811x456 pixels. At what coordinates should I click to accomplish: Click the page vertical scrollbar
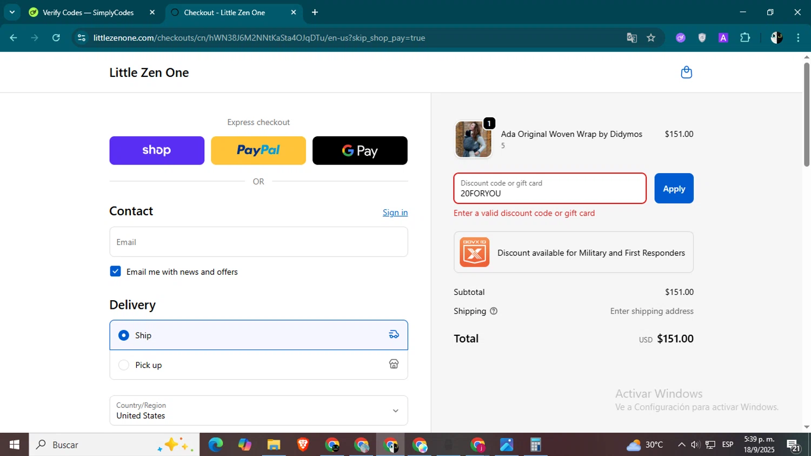coord(807,115)
